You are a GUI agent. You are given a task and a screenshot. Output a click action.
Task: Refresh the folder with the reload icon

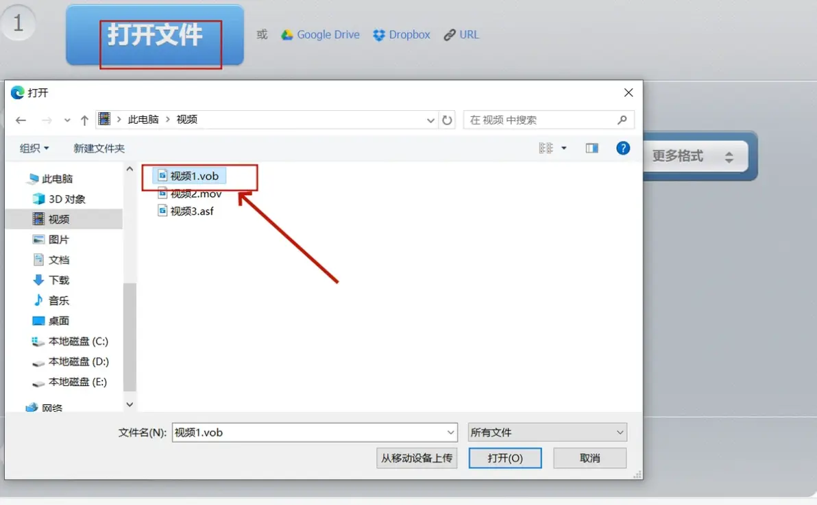[x=447, y=120]
